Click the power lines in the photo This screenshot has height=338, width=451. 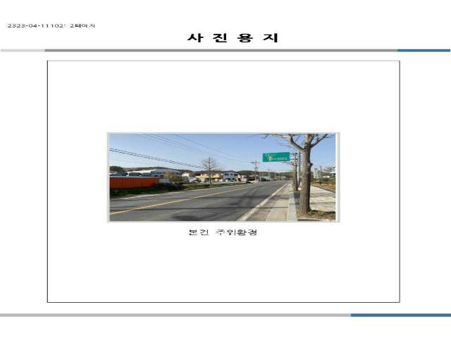(x=155, y=157)
